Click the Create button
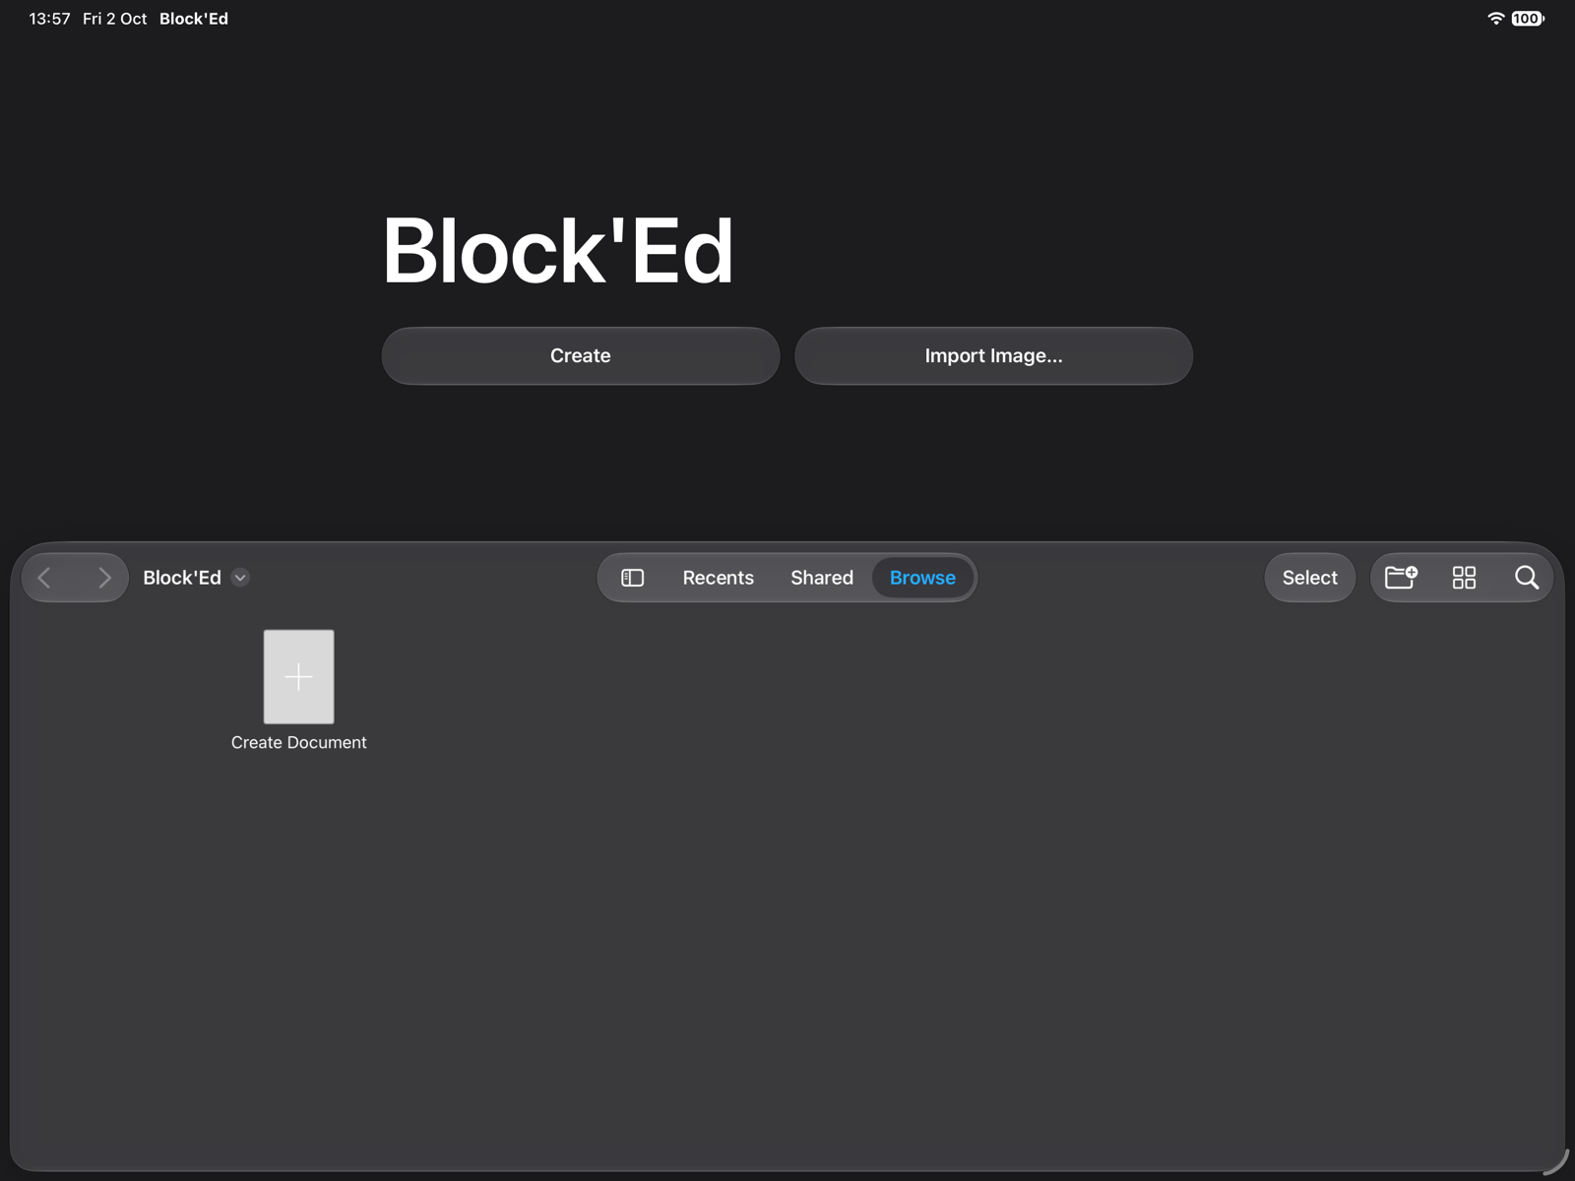The height and width of the screenshot is (1181, 1575). coord(581,356)
